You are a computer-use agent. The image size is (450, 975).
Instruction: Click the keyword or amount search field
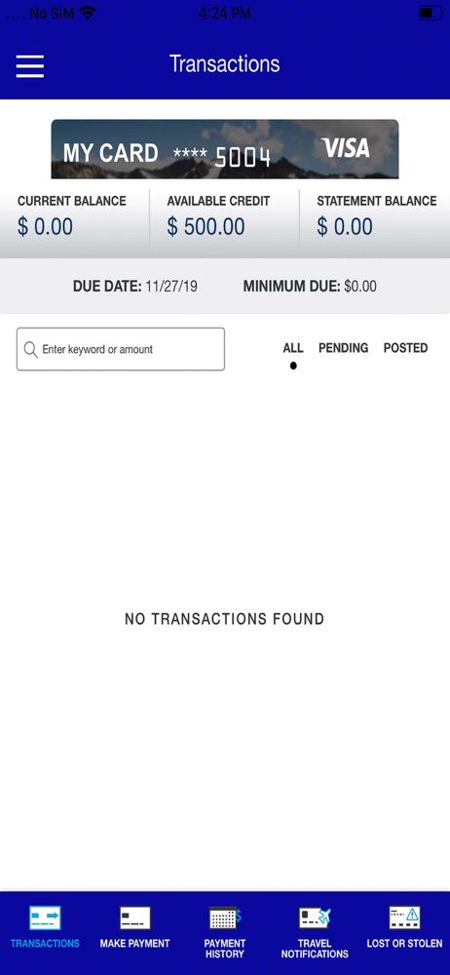click(x=121, y=349)
